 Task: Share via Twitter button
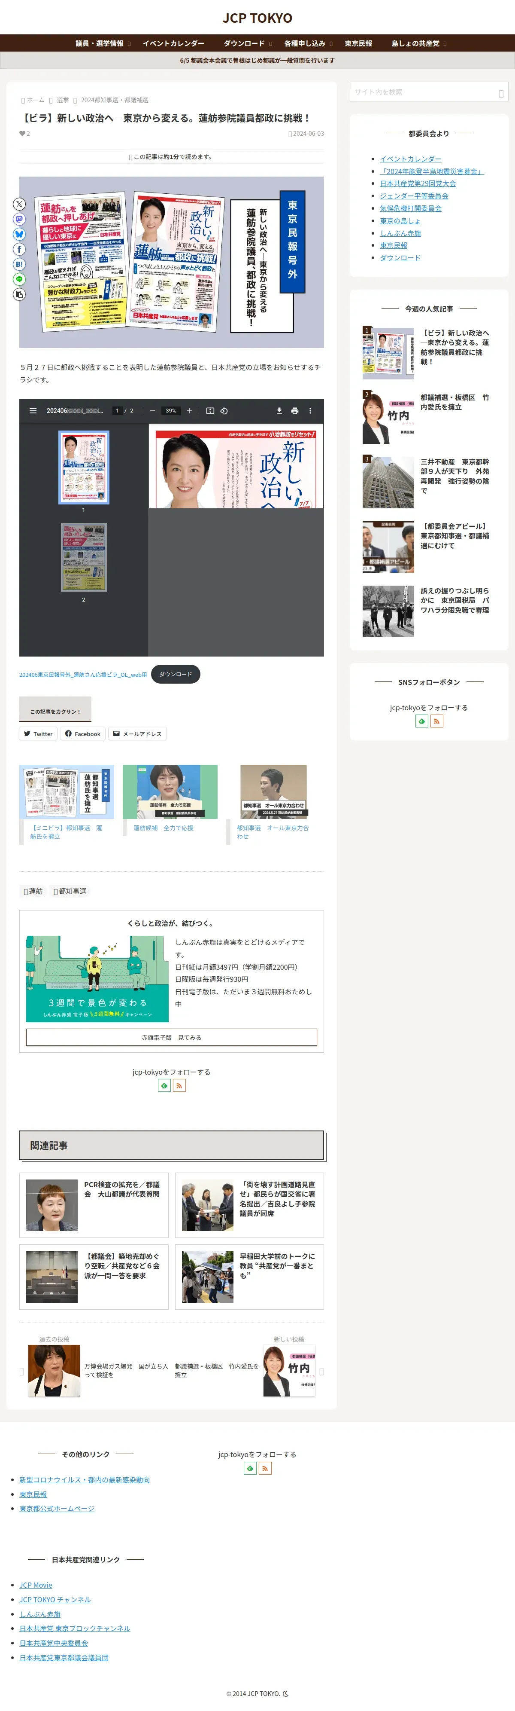38,734
